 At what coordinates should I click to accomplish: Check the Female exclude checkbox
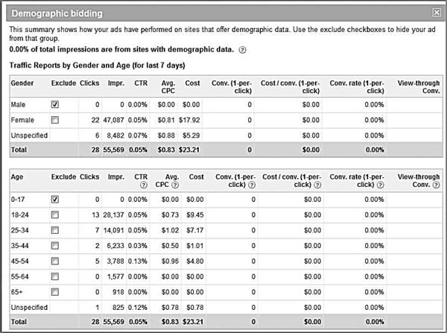click(x=55, y=120)
